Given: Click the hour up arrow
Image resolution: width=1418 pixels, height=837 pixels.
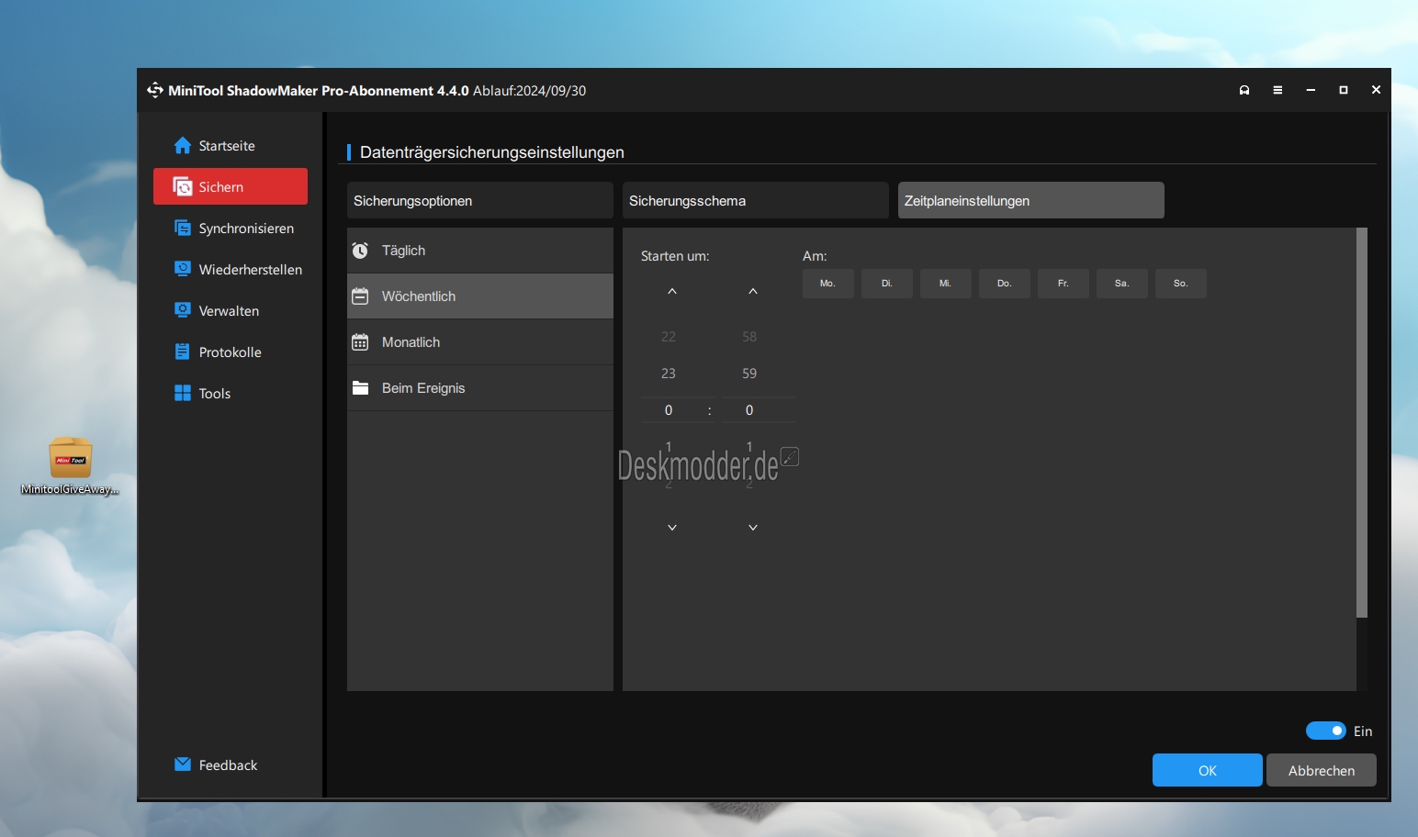Looking at the screenshot, I should (x=672, y=291).
